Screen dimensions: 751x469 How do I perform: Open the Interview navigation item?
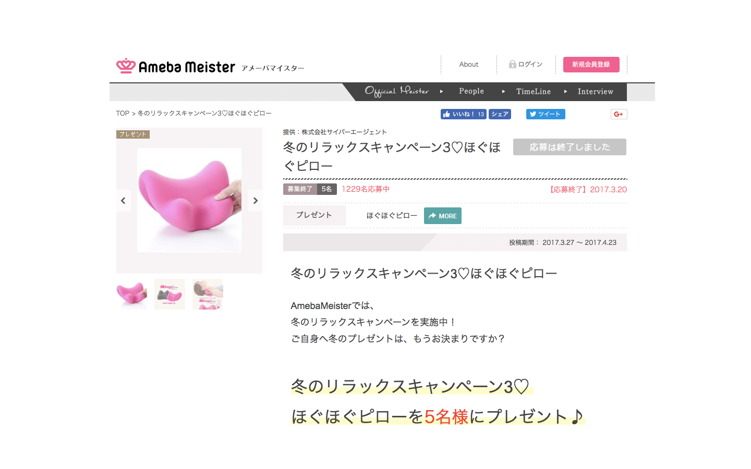[x=596, y=91]
